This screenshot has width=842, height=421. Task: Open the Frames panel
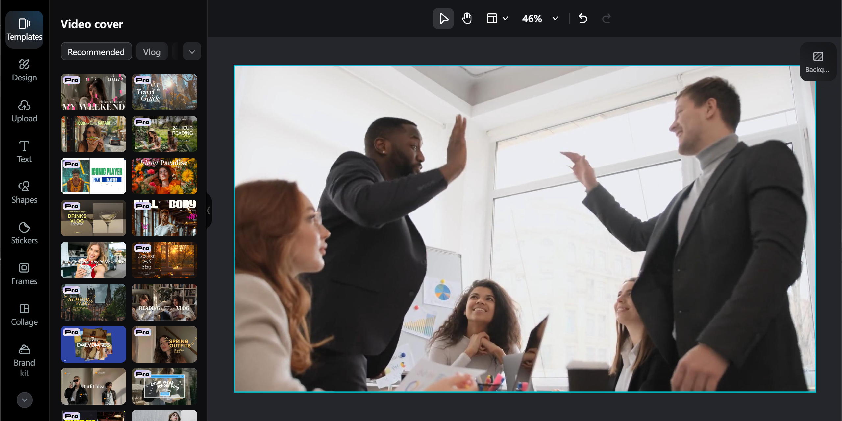24,274
